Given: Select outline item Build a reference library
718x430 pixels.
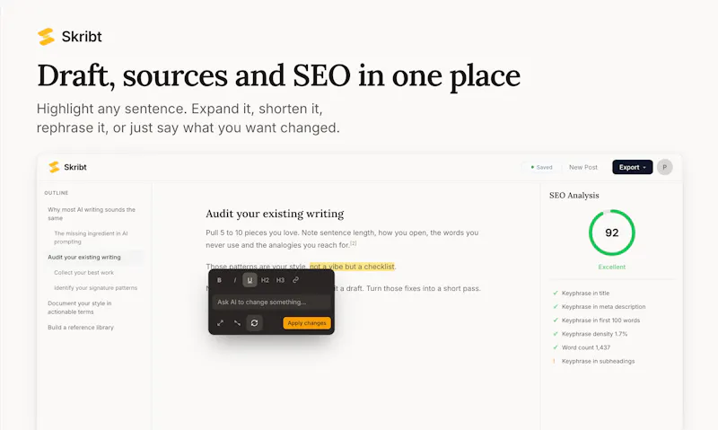Looking at the screenshot, I should coord(81,328).
